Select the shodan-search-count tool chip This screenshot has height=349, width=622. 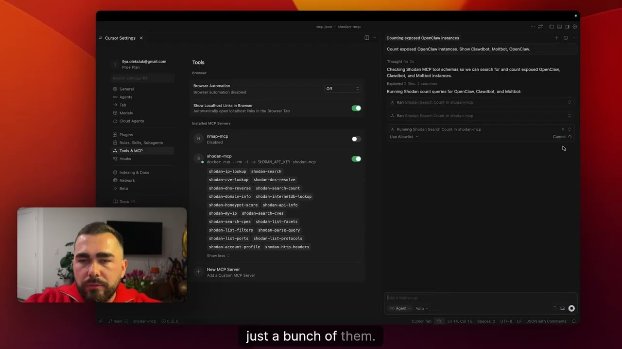pyautogui.click(x=278, y=188)
